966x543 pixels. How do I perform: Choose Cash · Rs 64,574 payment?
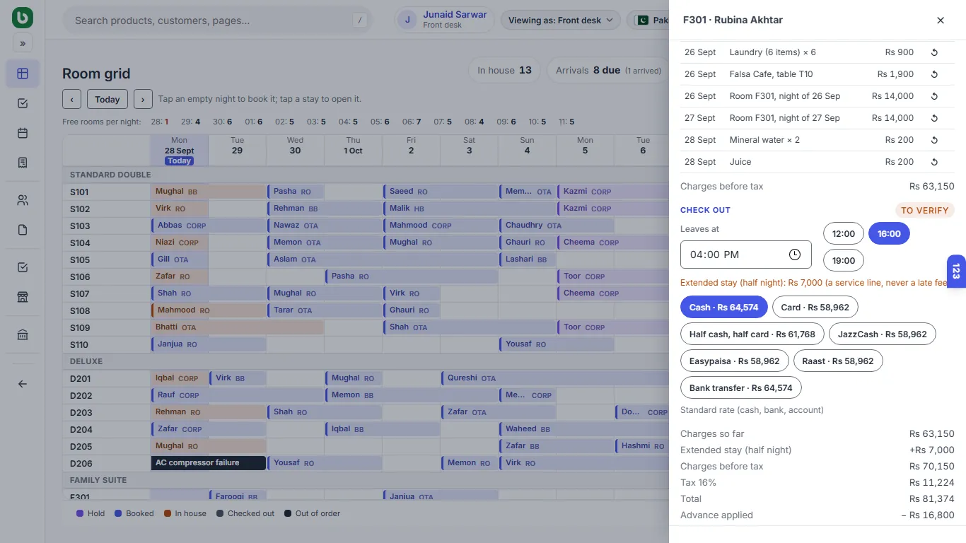coord(723,307)
